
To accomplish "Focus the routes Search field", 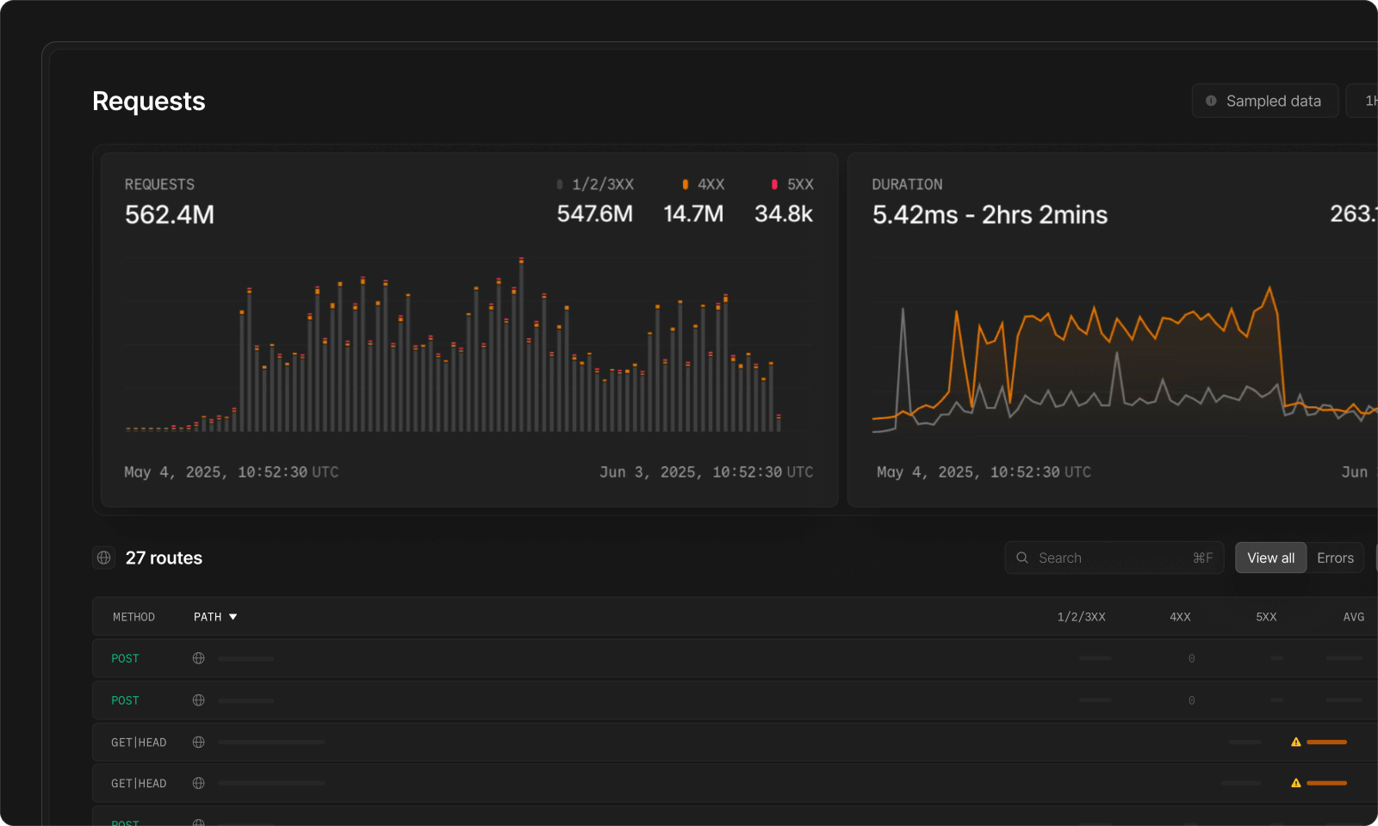I will [1111, 558].
